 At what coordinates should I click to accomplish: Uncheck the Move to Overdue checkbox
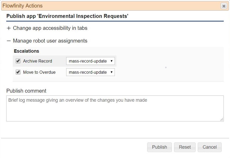click(x=18, y=72)
